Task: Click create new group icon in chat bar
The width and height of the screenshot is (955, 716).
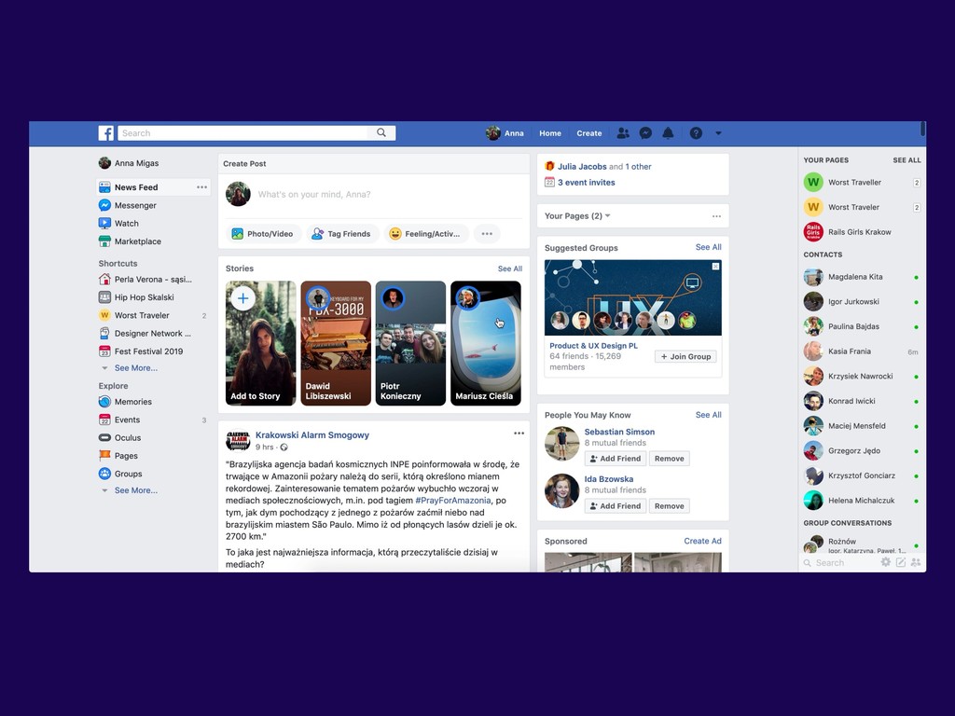Action: [916, 562]
